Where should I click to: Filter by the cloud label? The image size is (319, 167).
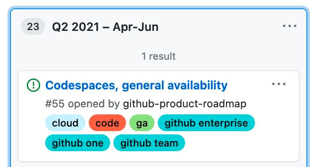(x=65, y=123)
